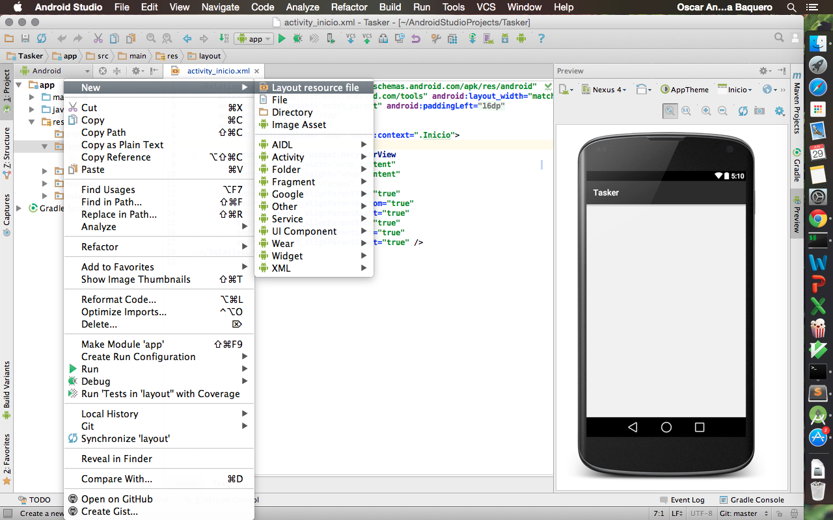Open the Event Log in status bar

tap(682, 500)
